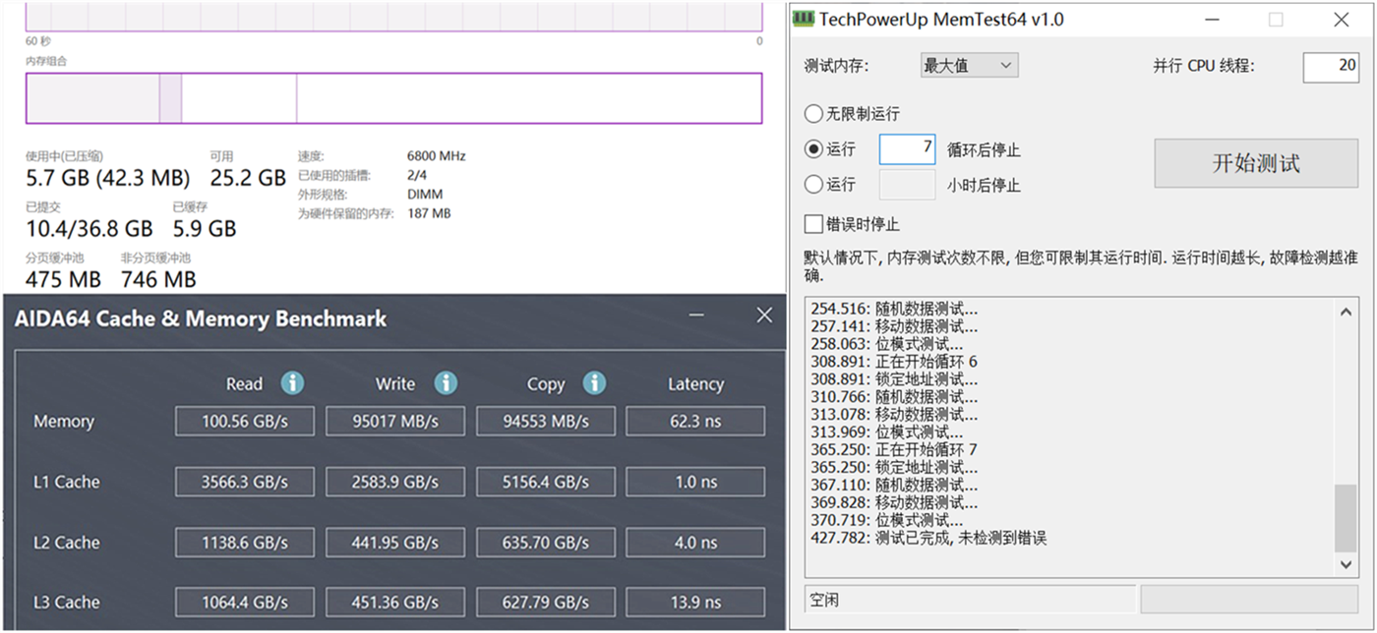Click the Write info icon in AIDA64
The height and width of the screenshot is (633, 1377).
tap(446, 383)
